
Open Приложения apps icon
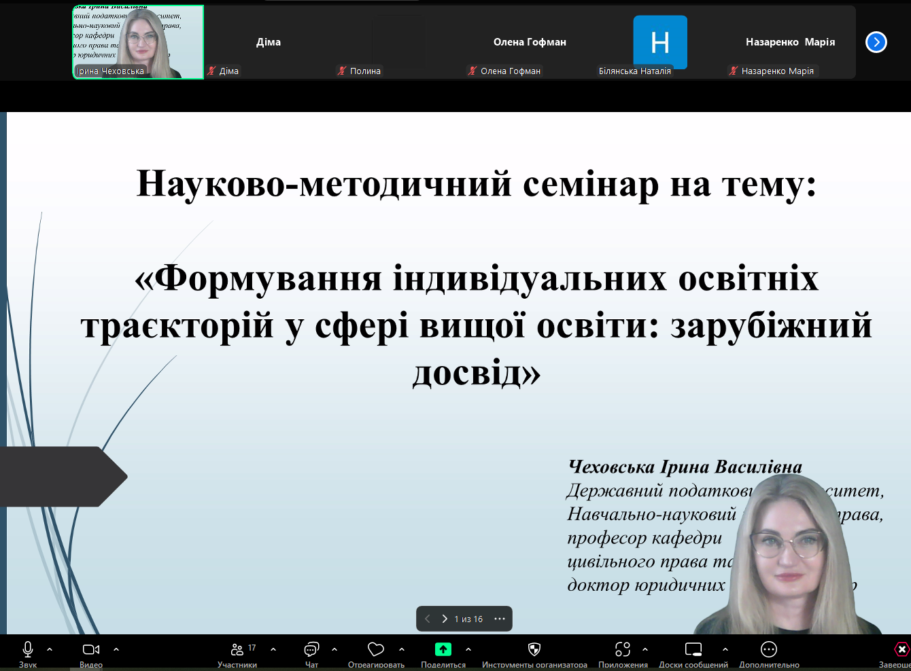click(x=623, y=649)
